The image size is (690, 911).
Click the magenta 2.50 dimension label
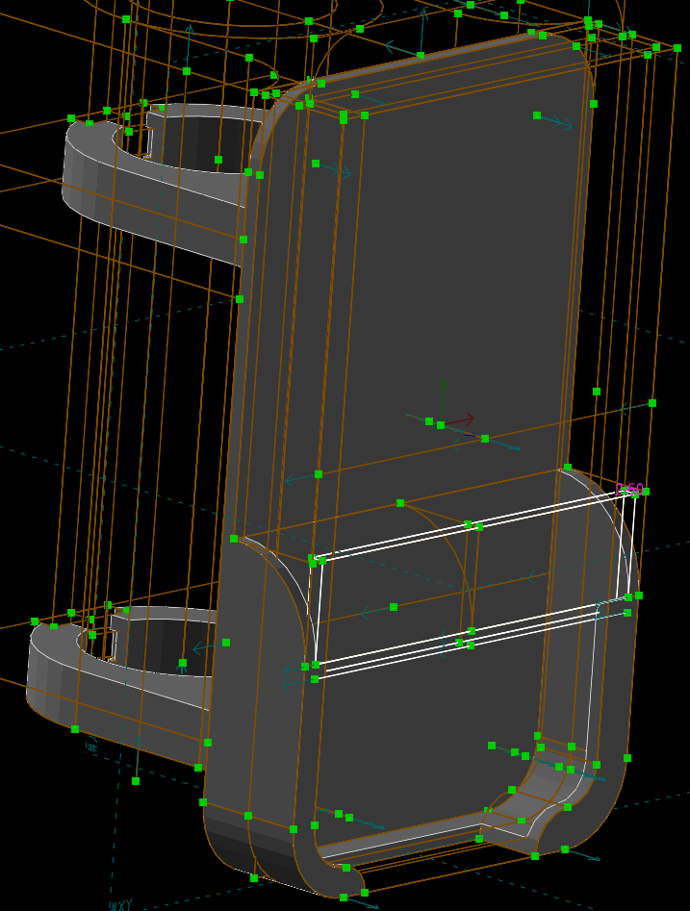pyautogui.click(x=629, y=490)
